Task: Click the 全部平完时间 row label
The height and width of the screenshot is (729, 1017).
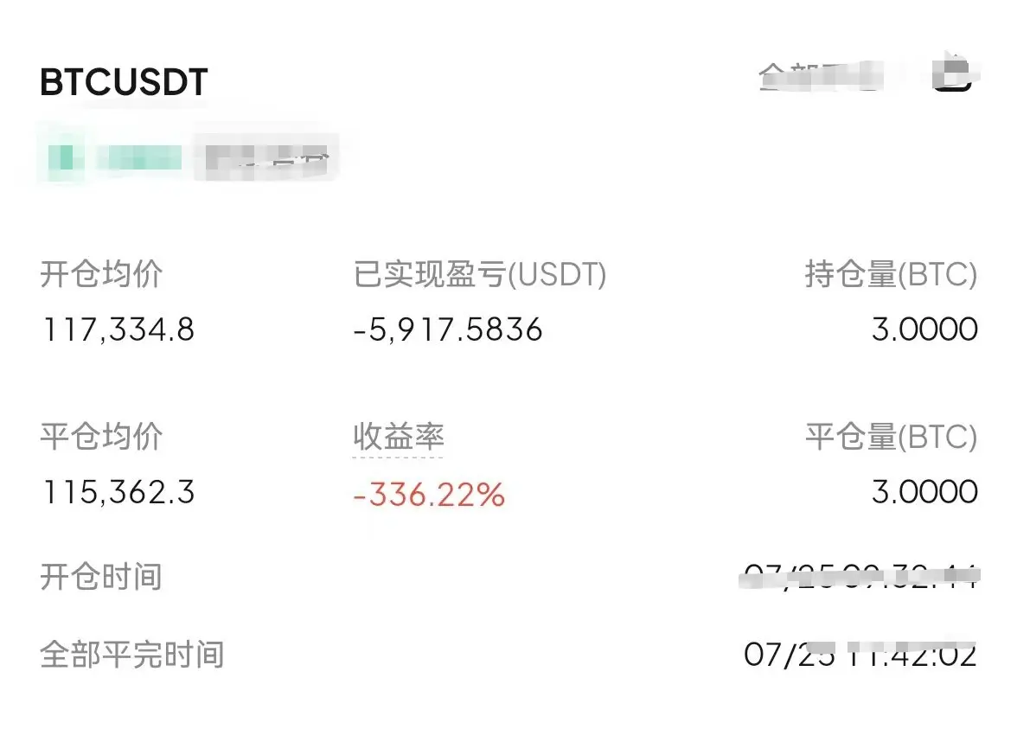Action: pos(132,655)
